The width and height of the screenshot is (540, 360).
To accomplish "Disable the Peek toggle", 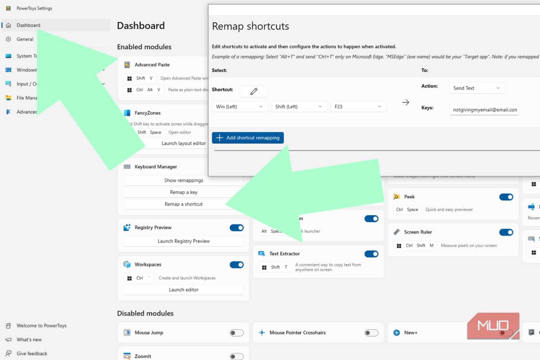I will (506, 197).
